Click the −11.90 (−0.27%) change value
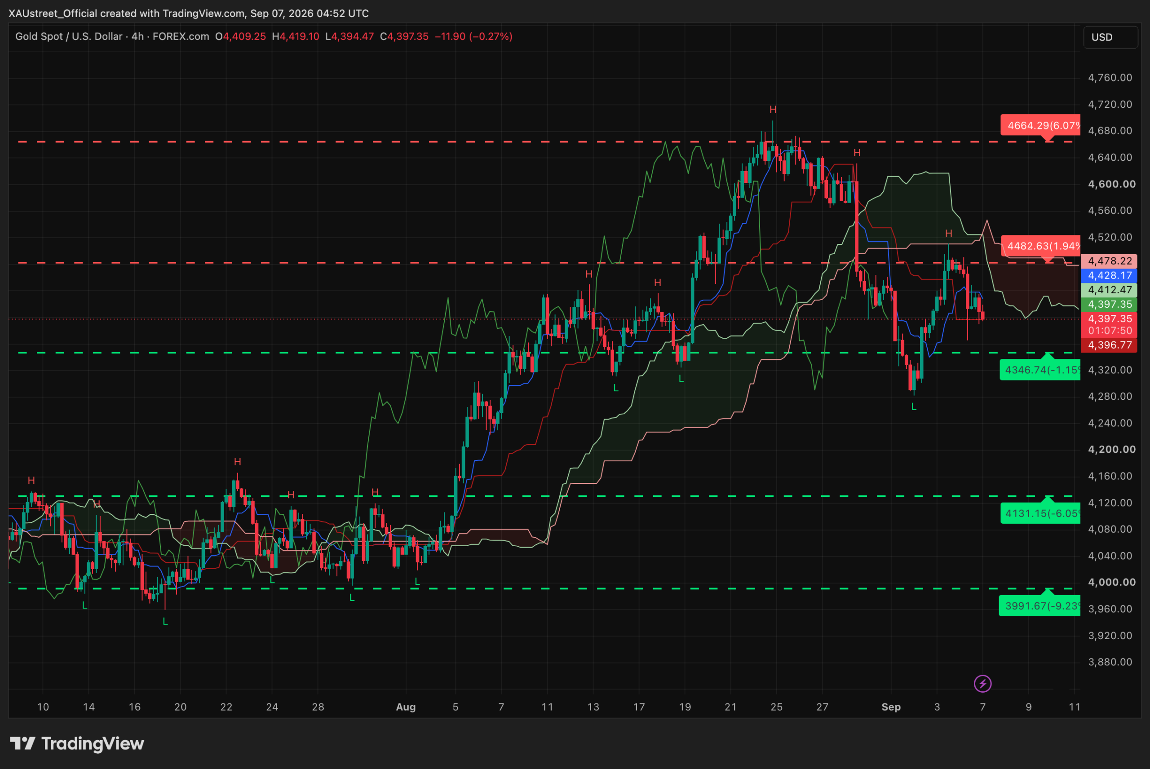Viewport: 1150px width, 769px height. tap(473, 36)
